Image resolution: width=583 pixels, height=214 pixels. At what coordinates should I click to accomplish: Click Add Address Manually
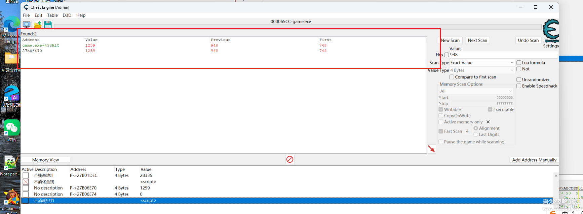pyautogui.click(x=534, y=160)
